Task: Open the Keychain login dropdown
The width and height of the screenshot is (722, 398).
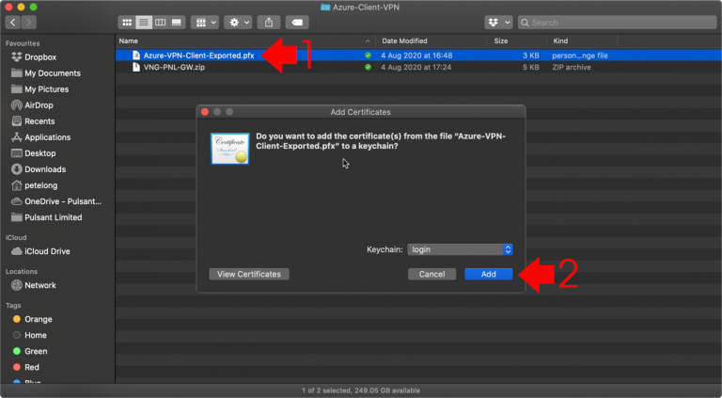Action: click(x=460, y=249)
